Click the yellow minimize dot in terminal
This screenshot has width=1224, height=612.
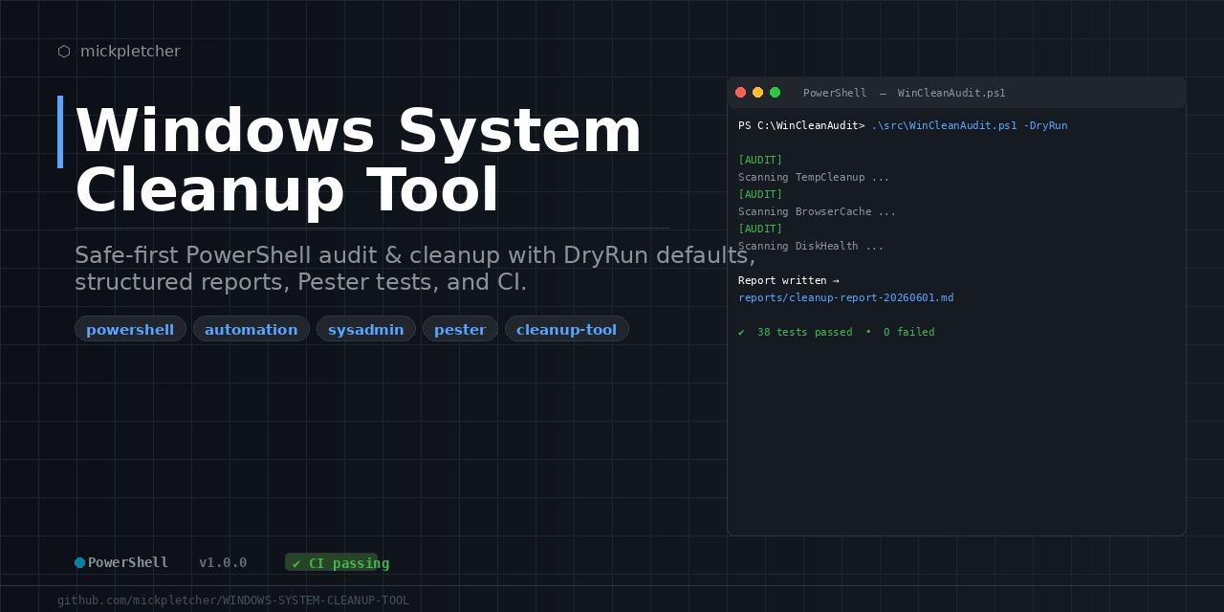click(x=757, y=93)
